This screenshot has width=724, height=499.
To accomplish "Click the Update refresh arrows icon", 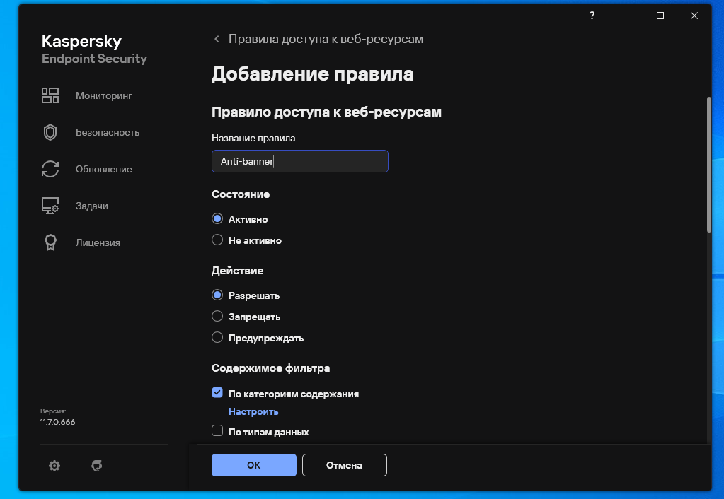I will (x=50, y=169).
